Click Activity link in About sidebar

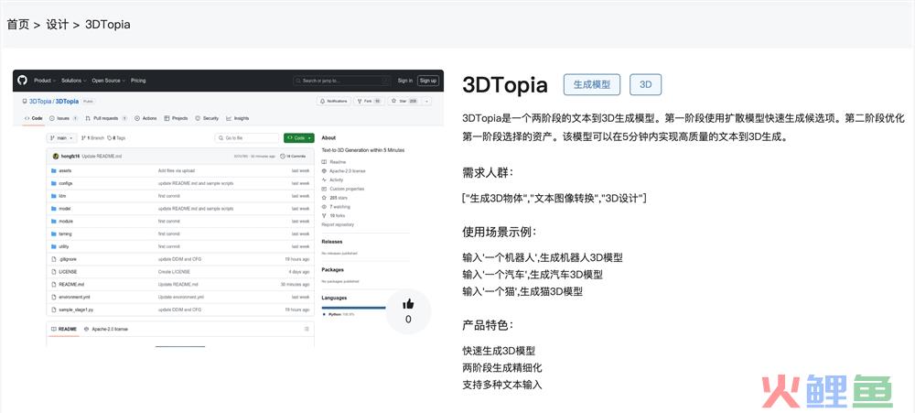click(x=333, y=179)
